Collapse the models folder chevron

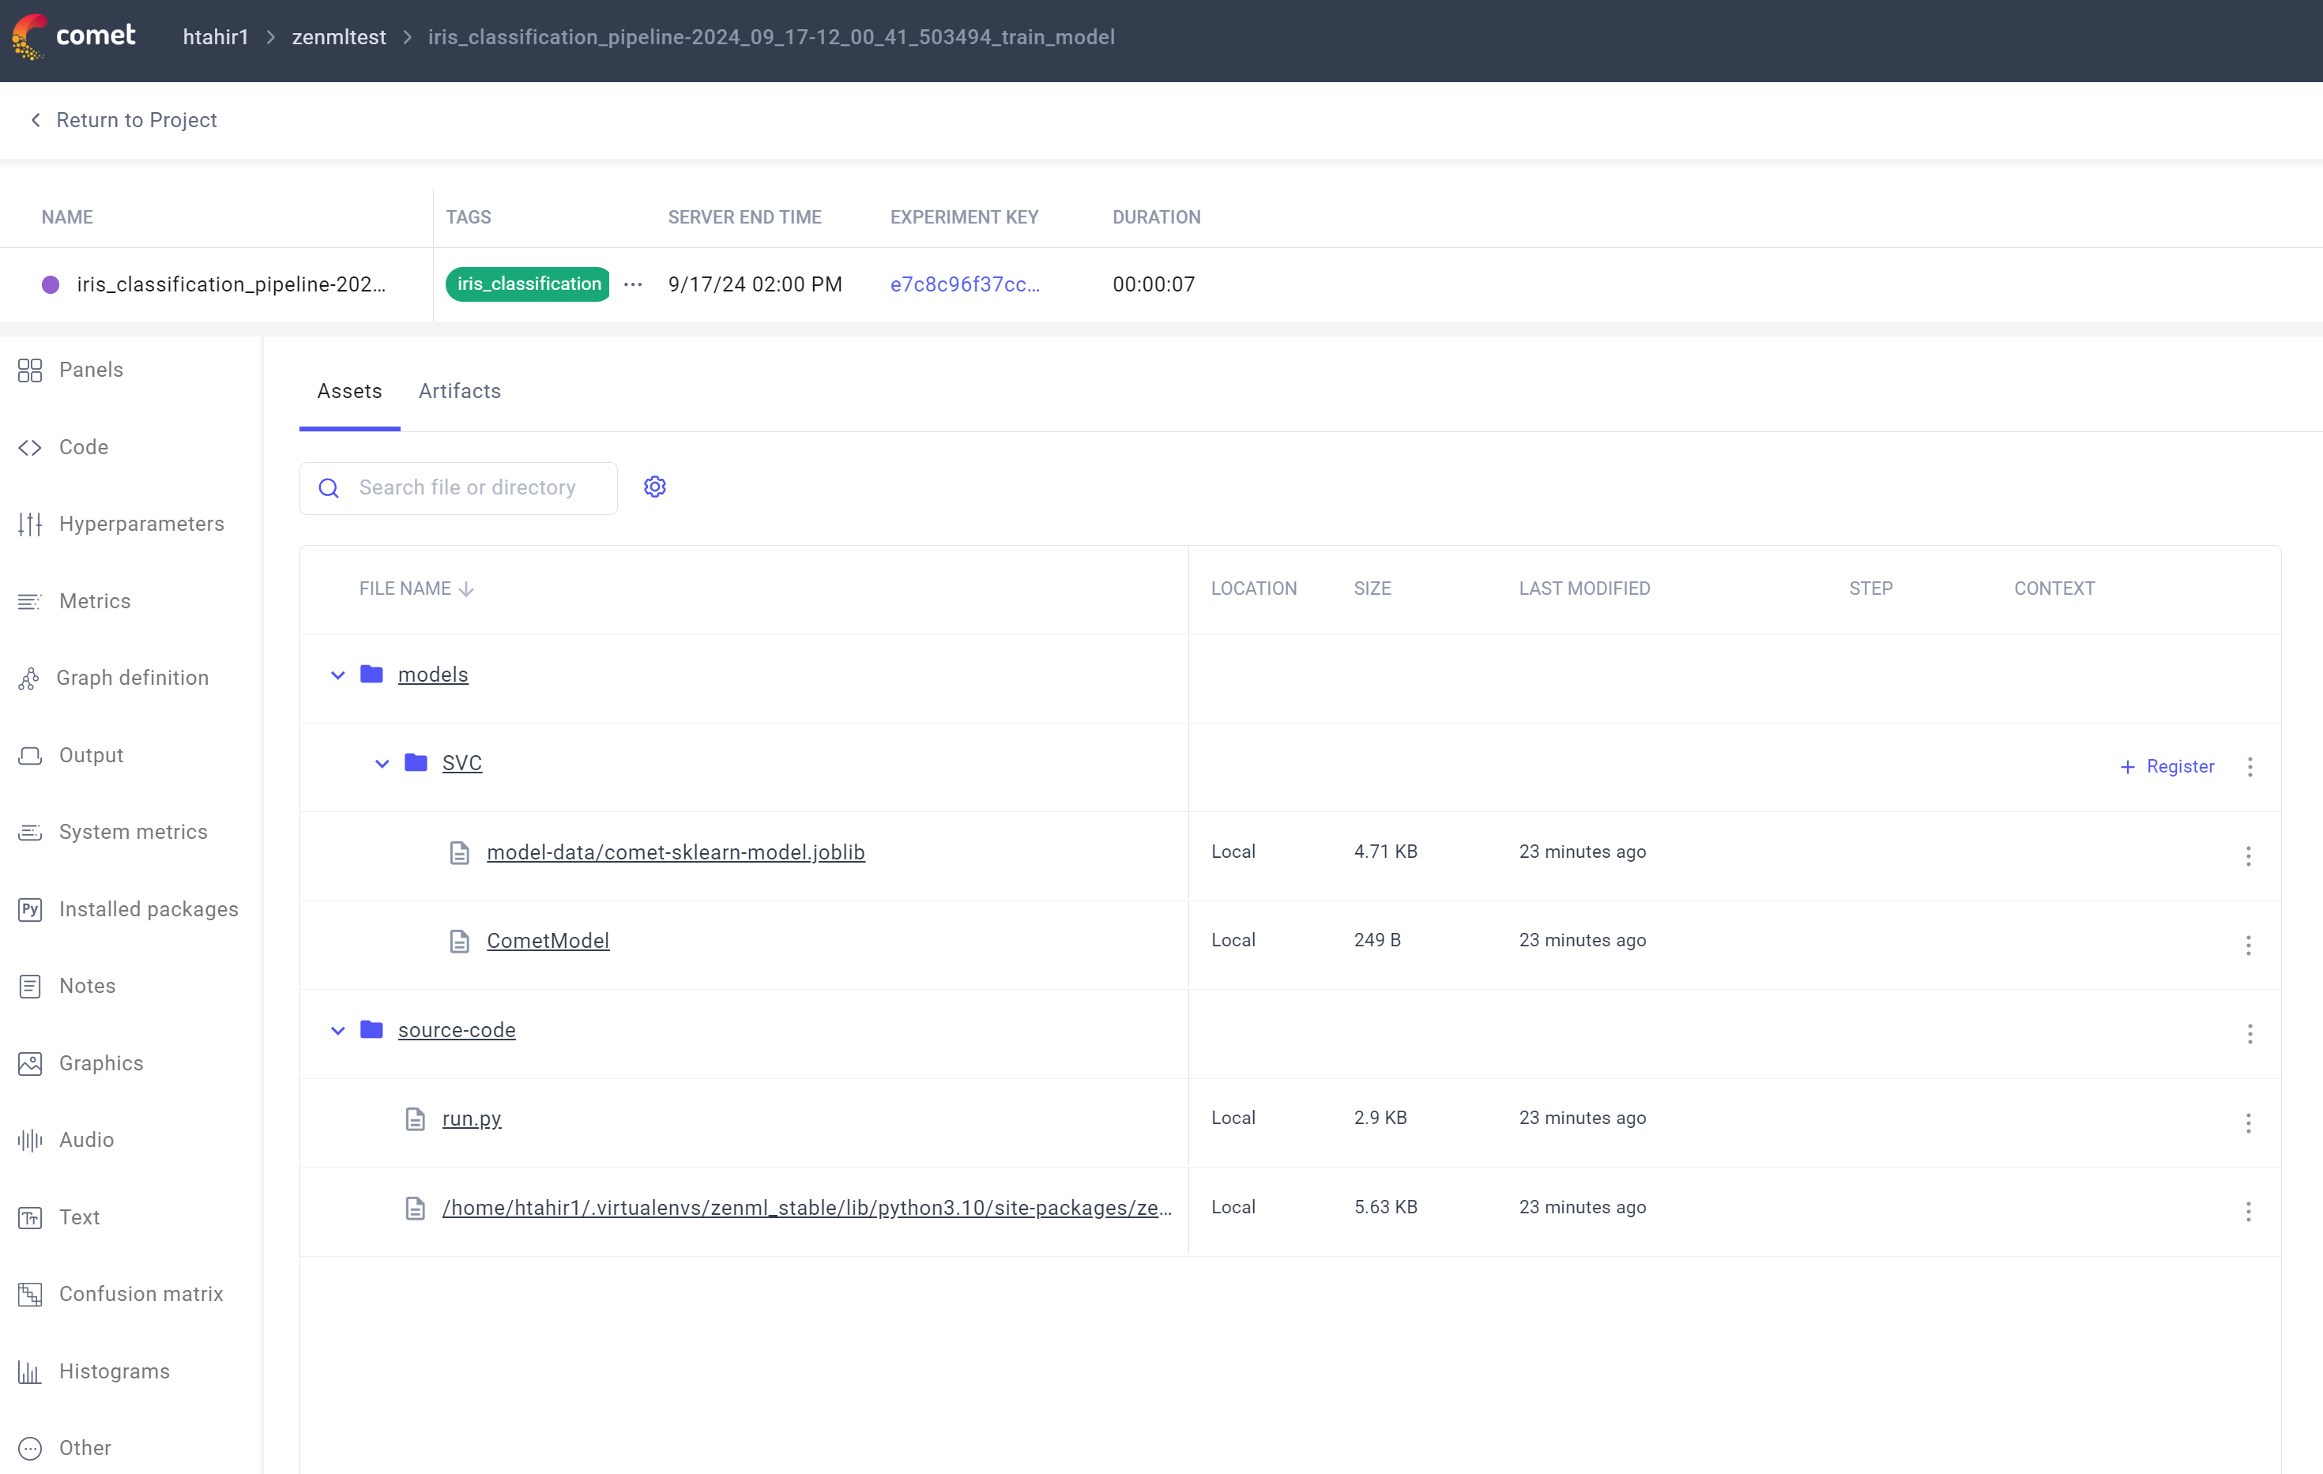pos(337,675)
